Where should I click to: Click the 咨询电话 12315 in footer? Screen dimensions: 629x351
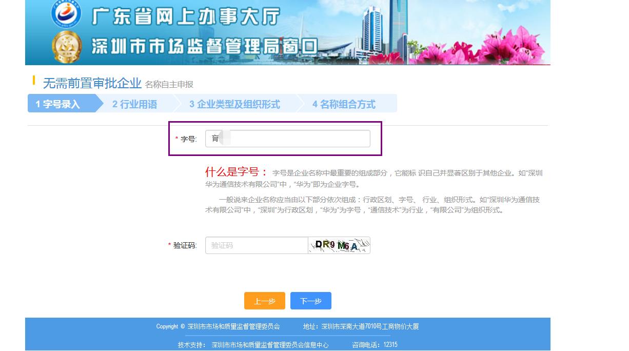(375, 345)
